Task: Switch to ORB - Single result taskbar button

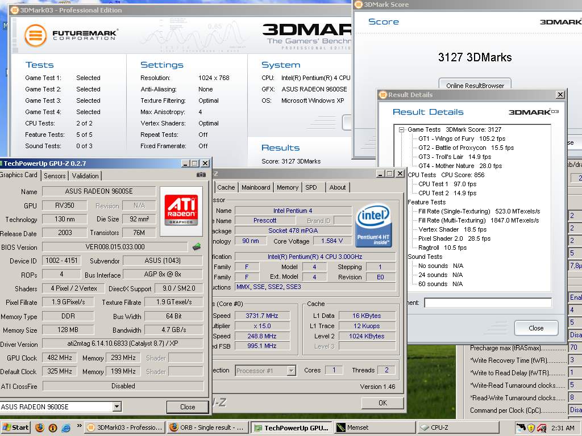Action: tap(208, 427)
